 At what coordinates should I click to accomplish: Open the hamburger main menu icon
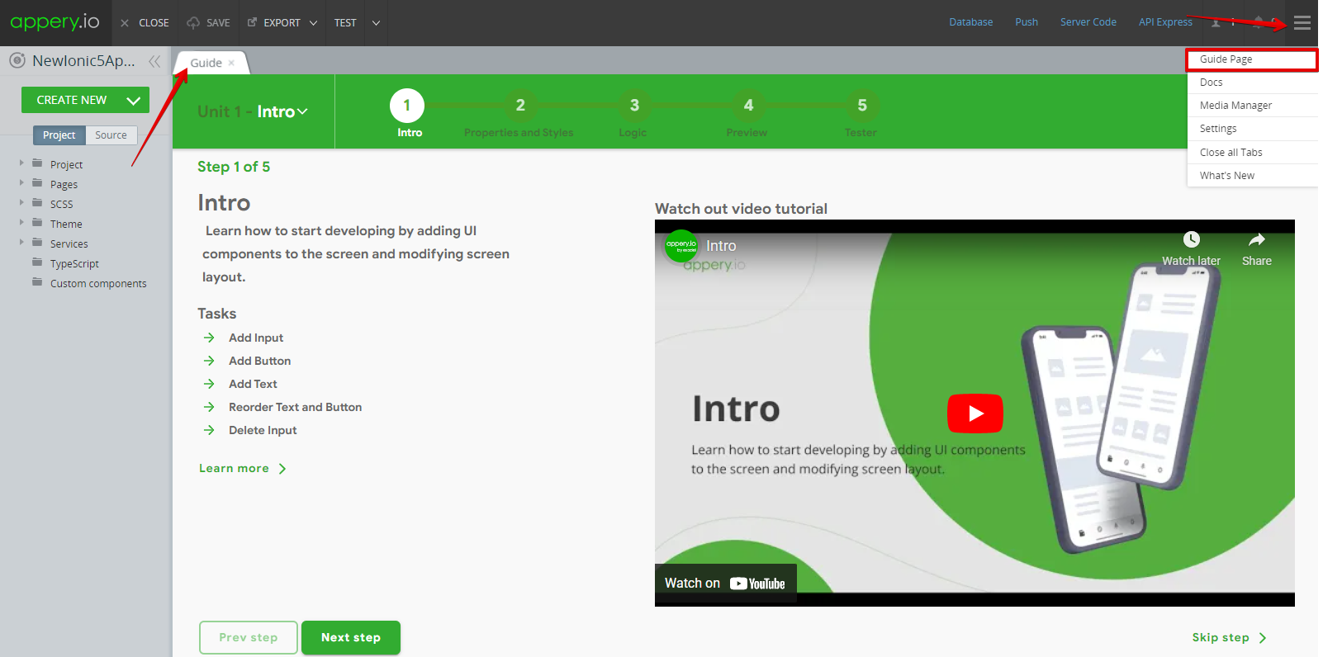point(1302,23)
